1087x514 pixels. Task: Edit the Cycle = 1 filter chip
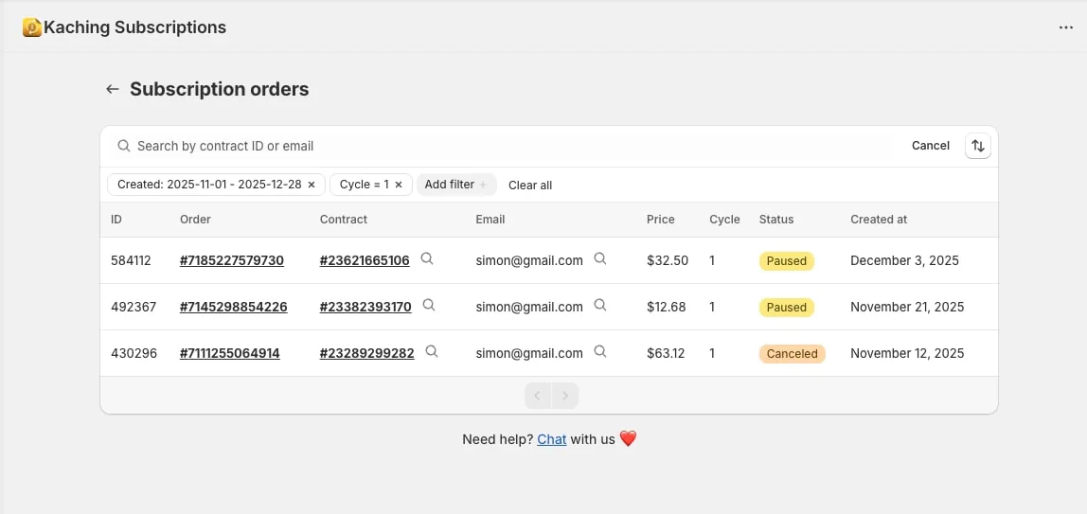coord(364,185)
